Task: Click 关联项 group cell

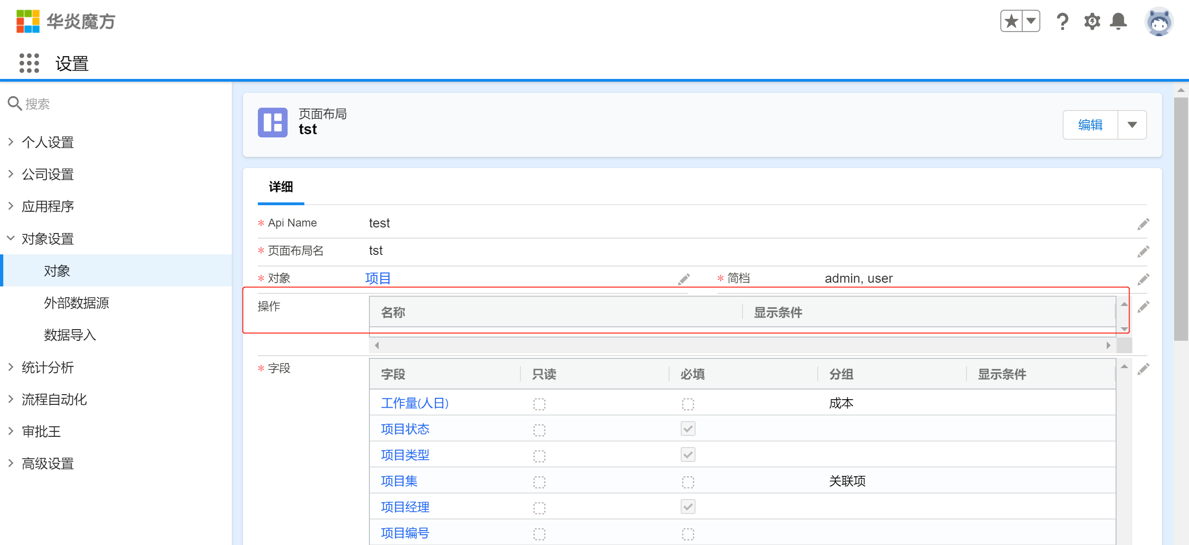Action: (x=847, y=481)
